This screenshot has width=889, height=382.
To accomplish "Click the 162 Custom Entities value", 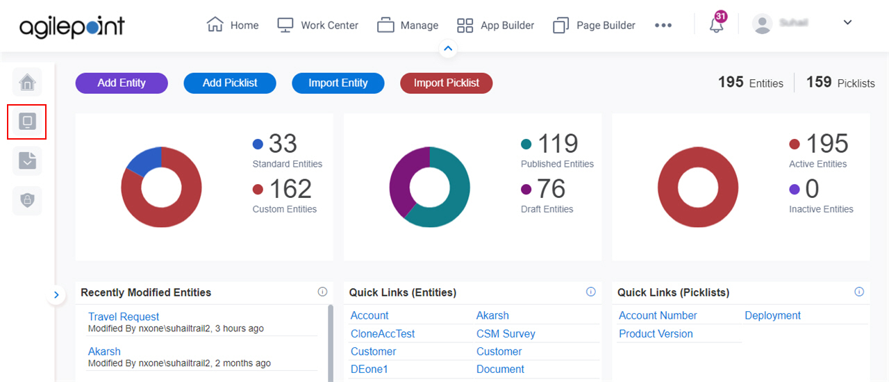I will click(290, 189).
